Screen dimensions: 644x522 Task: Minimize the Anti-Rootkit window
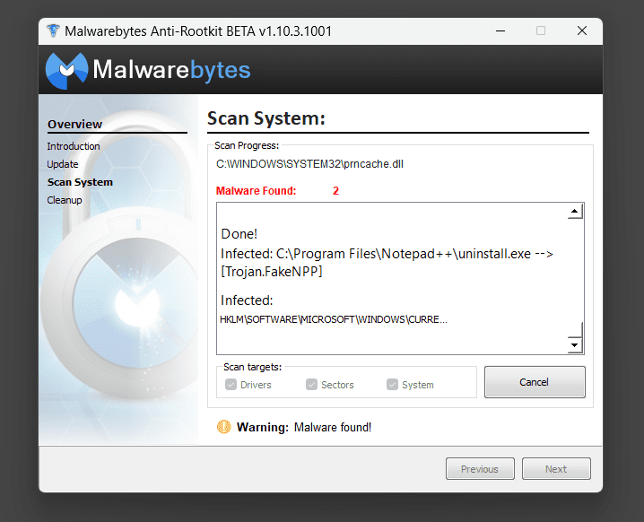click(x=500, y=30)
